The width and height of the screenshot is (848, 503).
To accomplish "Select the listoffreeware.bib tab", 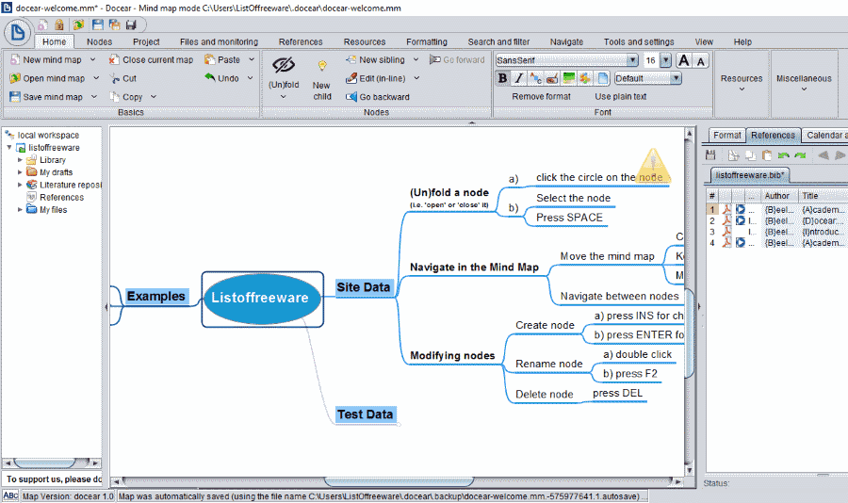I will tap(749, 175).
